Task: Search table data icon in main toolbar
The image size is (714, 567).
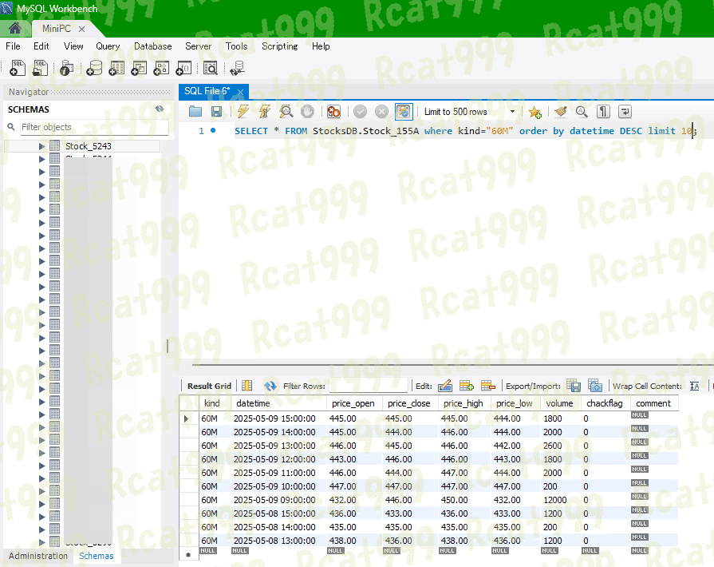Action: tap(211, 68)
